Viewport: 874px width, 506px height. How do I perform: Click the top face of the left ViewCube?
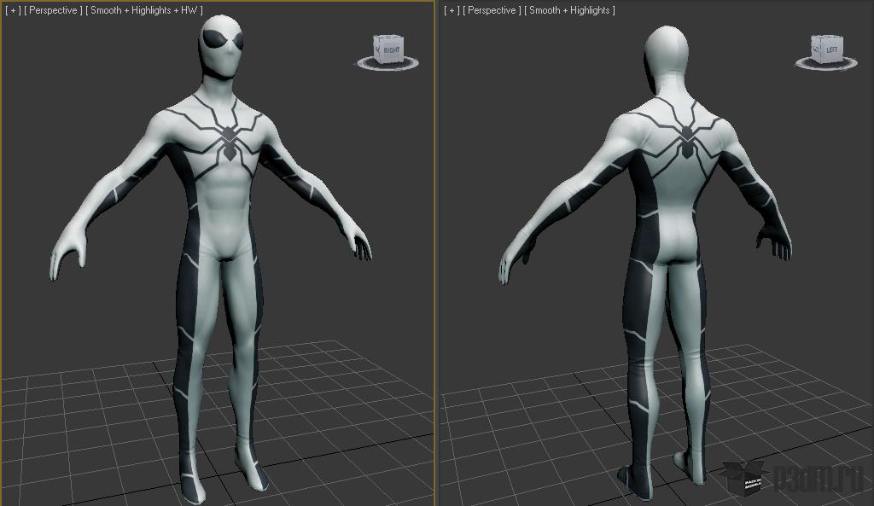387,38
